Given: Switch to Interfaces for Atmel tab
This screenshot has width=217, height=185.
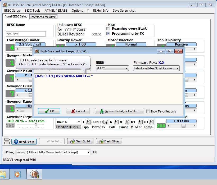Looking at the screenshot, I should point(43,17).
